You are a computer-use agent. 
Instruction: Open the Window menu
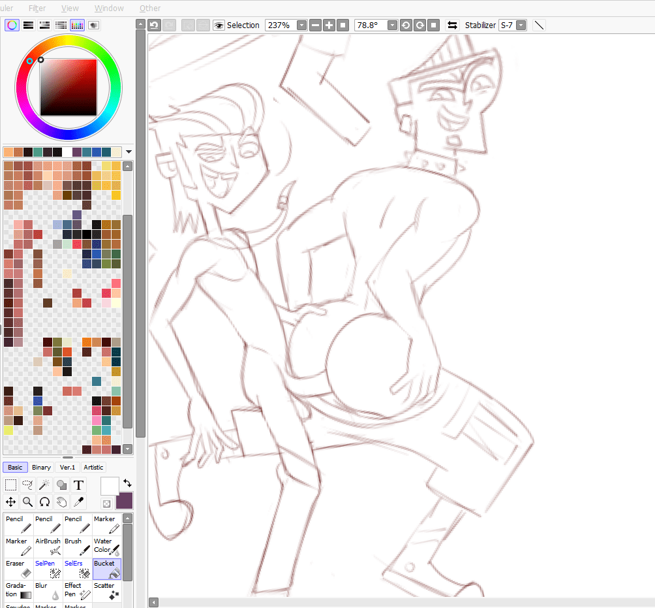pos(108,8)
